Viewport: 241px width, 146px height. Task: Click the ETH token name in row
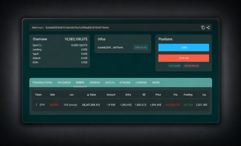pyautogui.click(x=42, y=105)
